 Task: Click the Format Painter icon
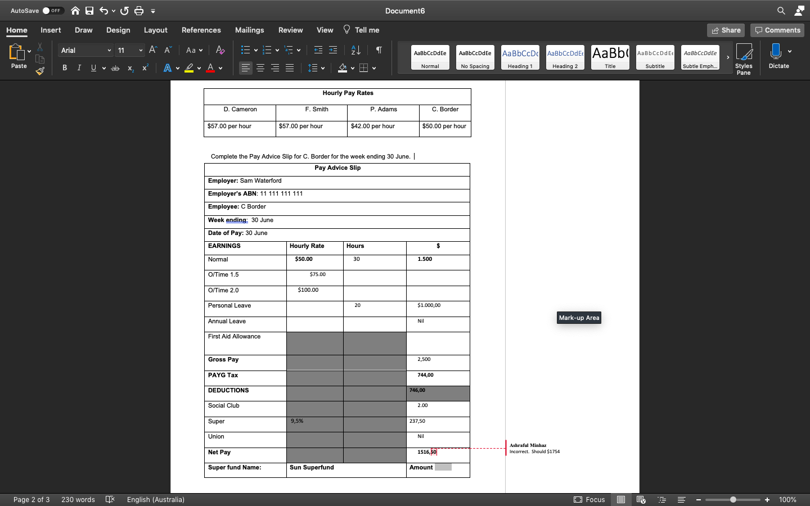(x=40, y=71)
